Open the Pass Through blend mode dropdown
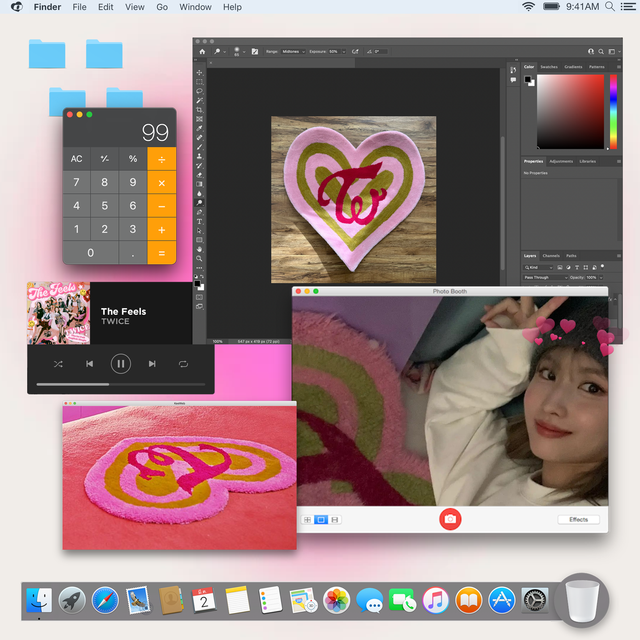Screen dimensions: 640x640 point(546,277)
